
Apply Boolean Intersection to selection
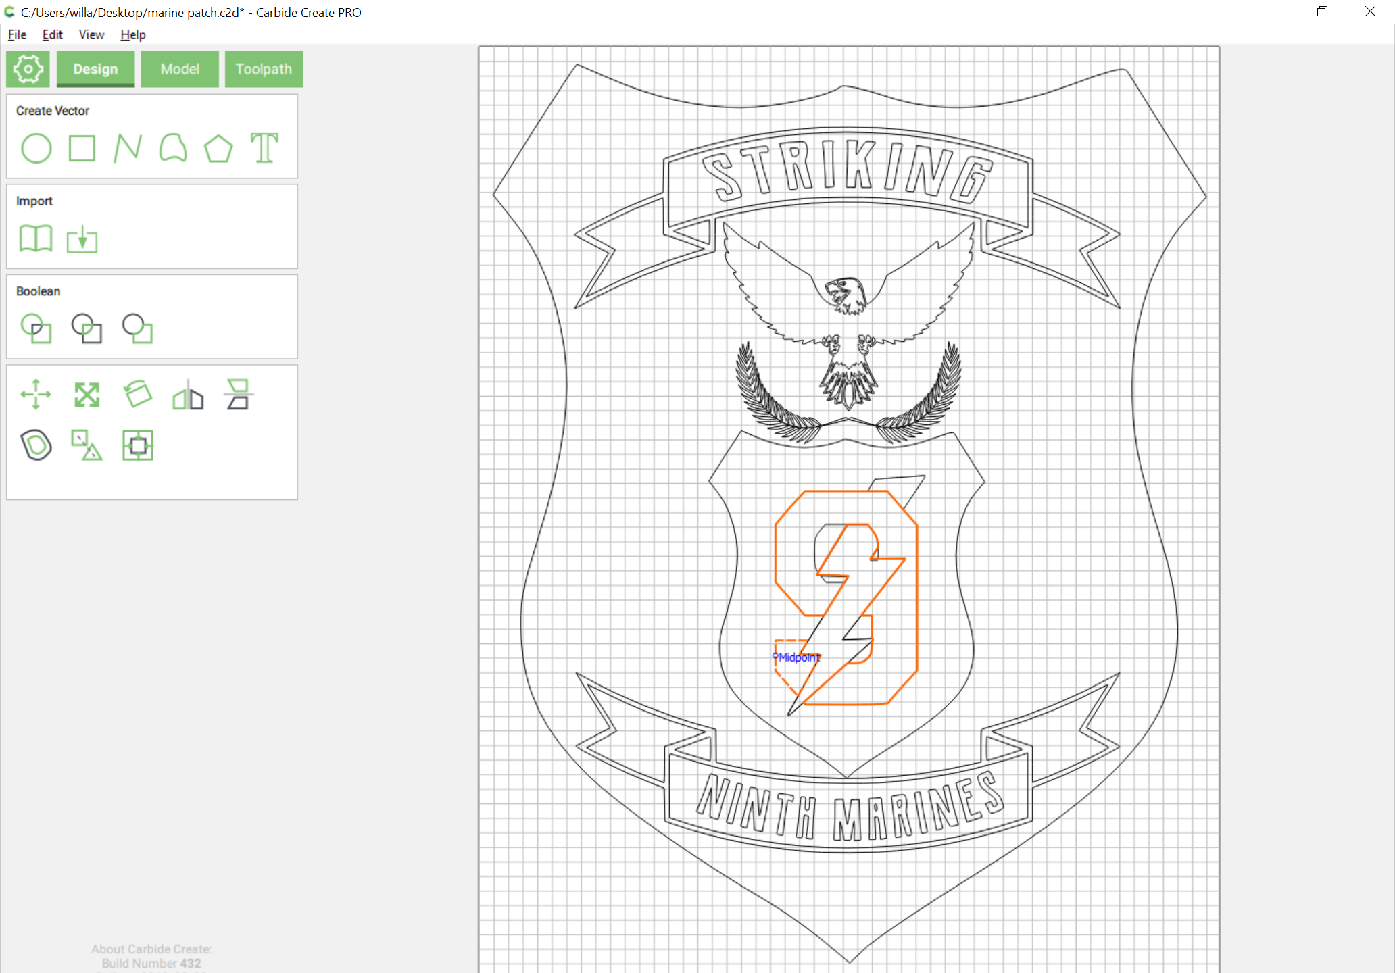pyautogui.click(x=87, y=329)
